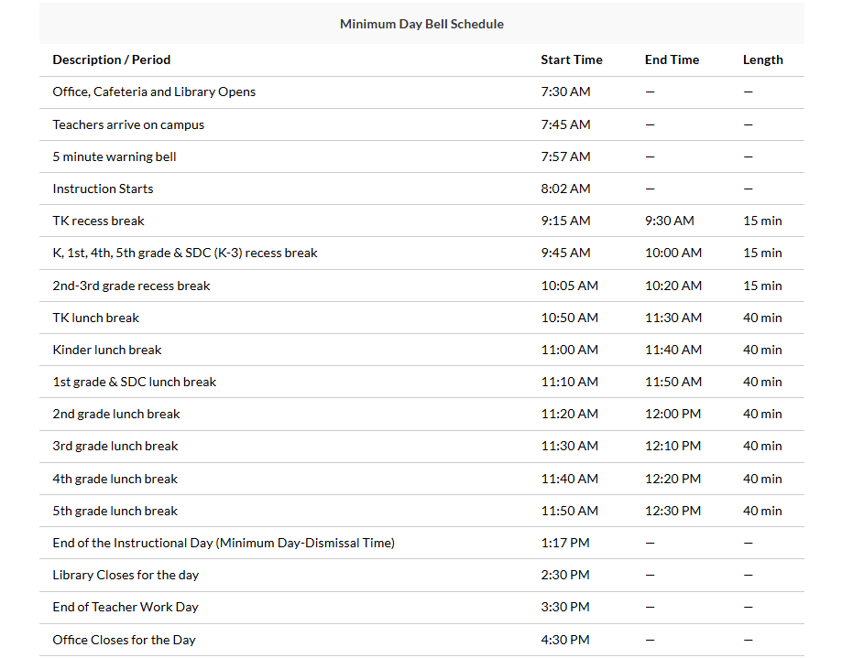
Task: Select Library Closes for the day row
Action: [126, 575]
